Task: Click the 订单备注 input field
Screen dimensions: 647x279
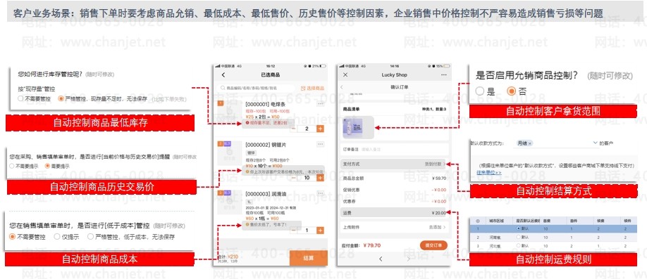Action: [x=394, y=149]
